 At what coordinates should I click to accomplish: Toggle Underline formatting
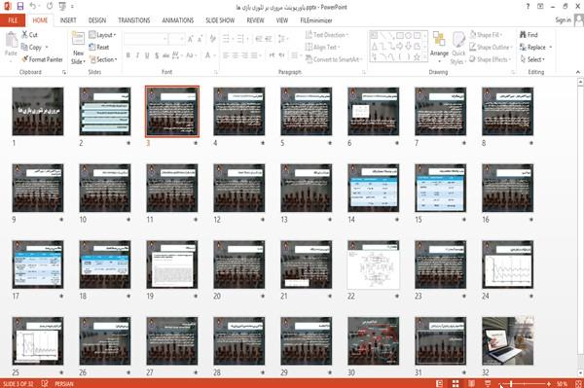(x=147, y=55)
